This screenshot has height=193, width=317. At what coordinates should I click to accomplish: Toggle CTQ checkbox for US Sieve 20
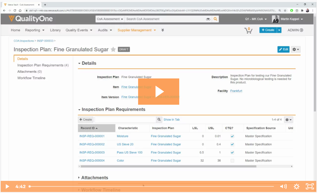pos(232,144)
